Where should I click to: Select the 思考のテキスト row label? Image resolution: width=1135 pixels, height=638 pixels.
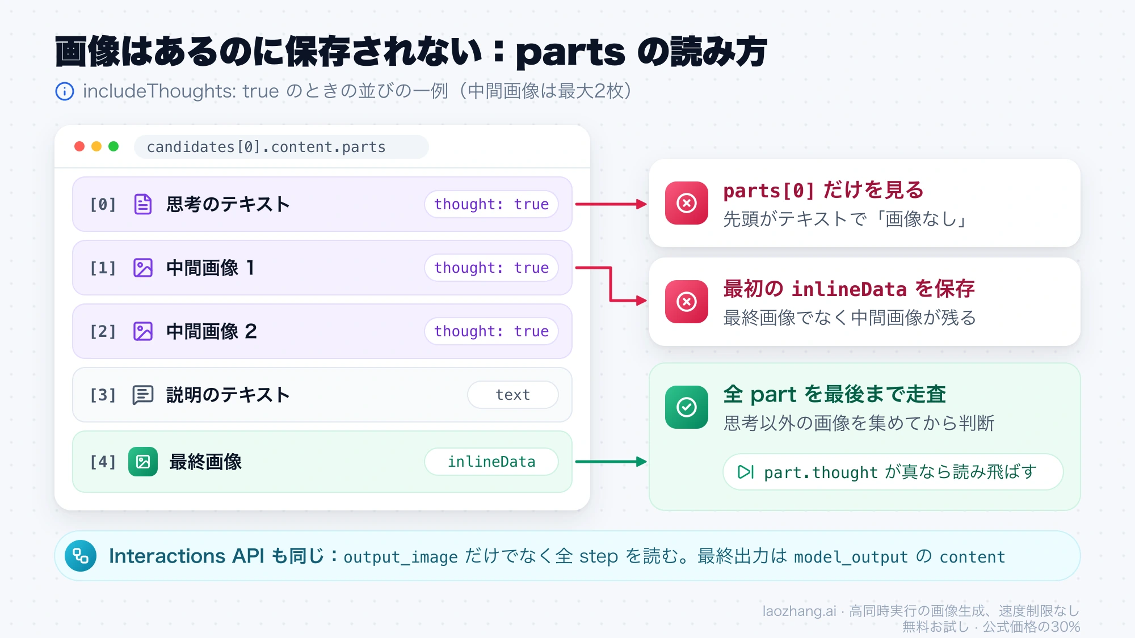point(228,204)
